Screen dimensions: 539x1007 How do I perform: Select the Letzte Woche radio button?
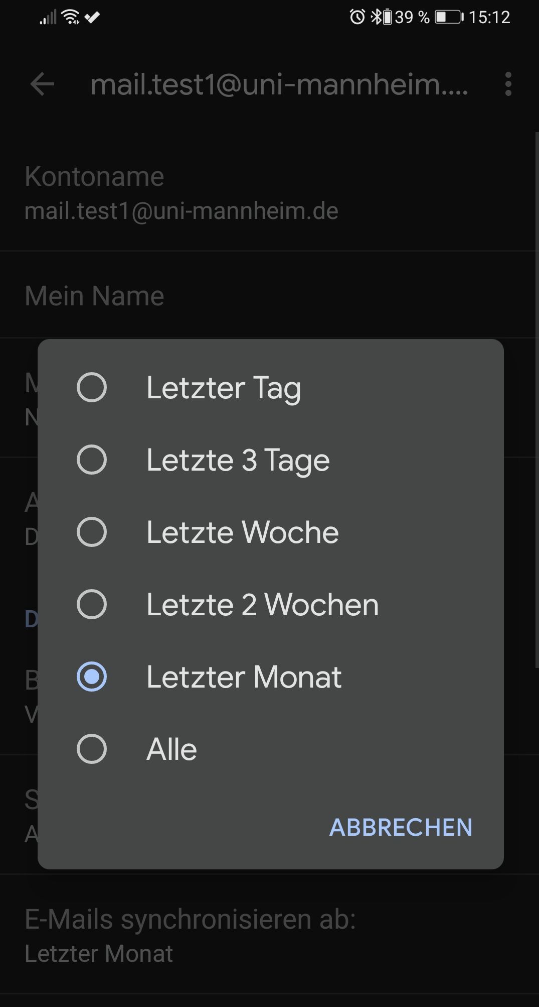tap(92, 532)
